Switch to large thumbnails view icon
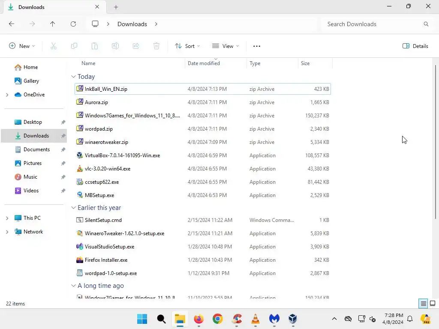The width and height of the screenshot is (439, 329). [433, 304]
